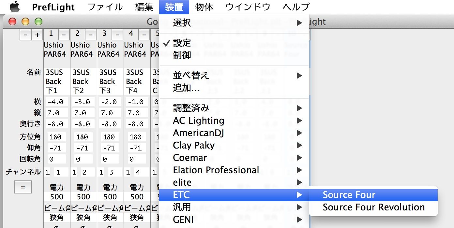Open the ウインドウ menu
The width and height of the screenshot is (454, 228).
pyautogui.click(x=248, y=7)
